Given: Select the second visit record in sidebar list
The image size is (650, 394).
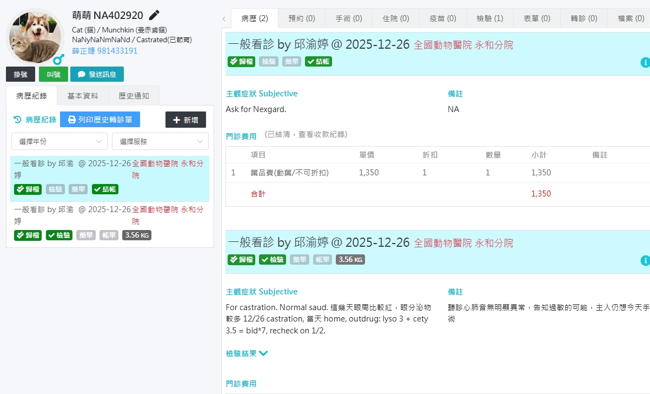Looking at the screenshot, I should pyautogui.click(x=109, y=222).
